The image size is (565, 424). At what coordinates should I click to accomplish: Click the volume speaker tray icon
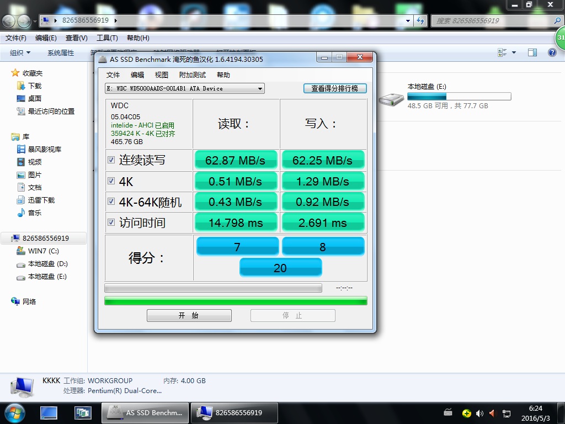click(479, 413)
